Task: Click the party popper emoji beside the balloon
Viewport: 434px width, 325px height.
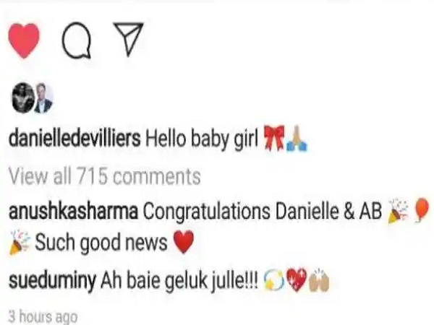Action: [399, 211]
